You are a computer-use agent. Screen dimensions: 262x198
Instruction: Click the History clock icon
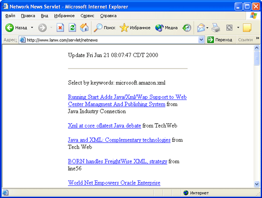[187, 28]
